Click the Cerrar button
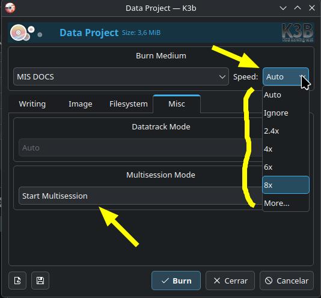 (x=230, y=281)
